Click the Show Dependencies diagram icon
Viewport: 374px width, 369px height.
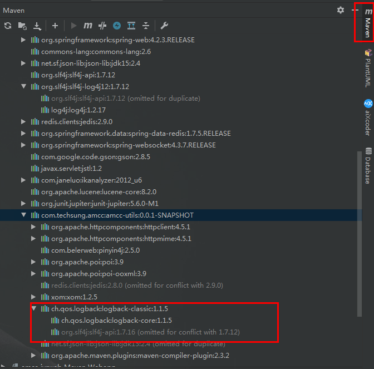pyautogui.click(x=131, y=26)
